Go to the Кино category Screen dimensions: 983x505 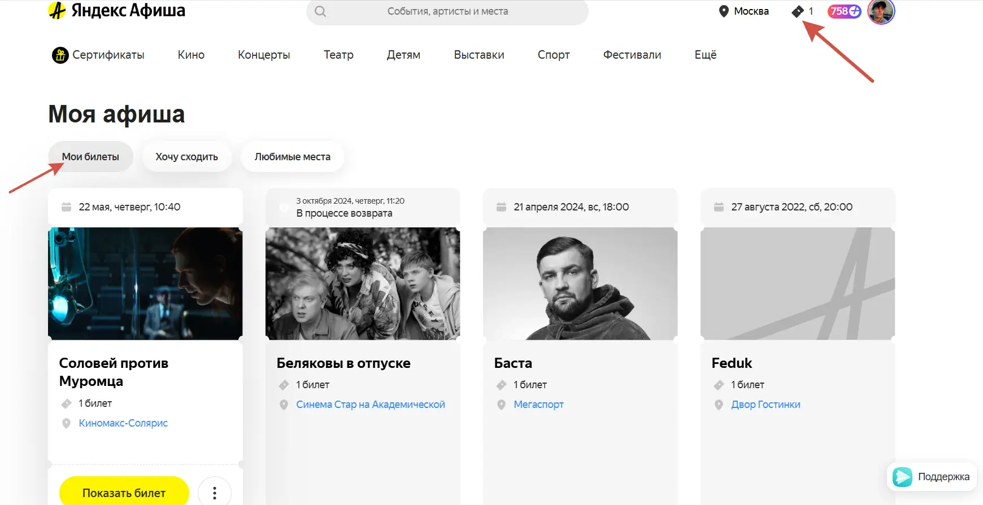(191, 55)
